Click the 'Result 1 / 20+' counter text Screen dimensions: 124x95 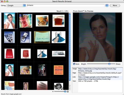62,11
